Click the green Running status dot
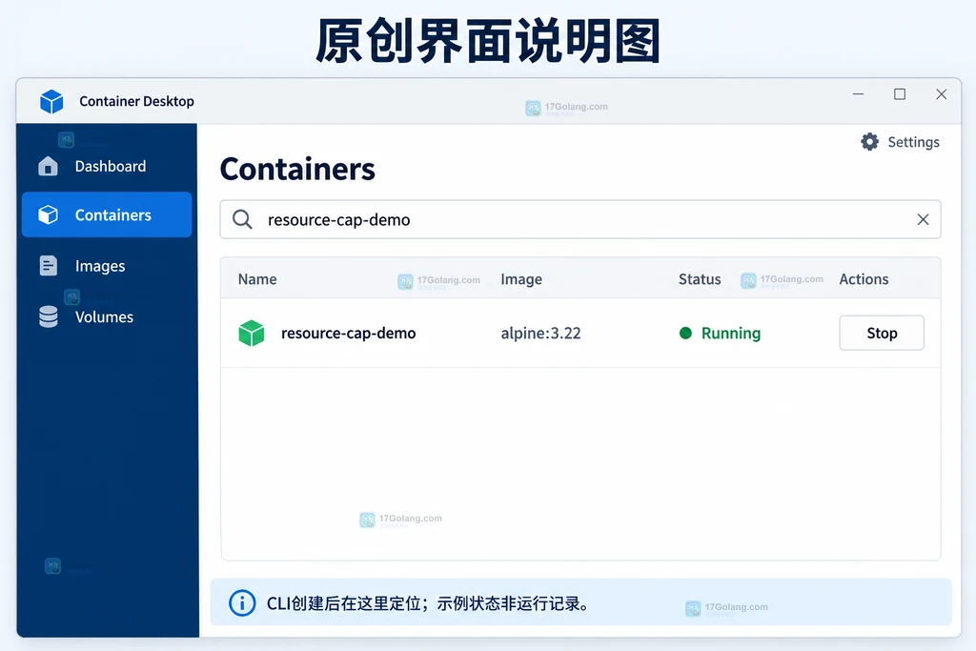Image resolution: width=976 pixels, height=651 pixels. click(685, 333)
